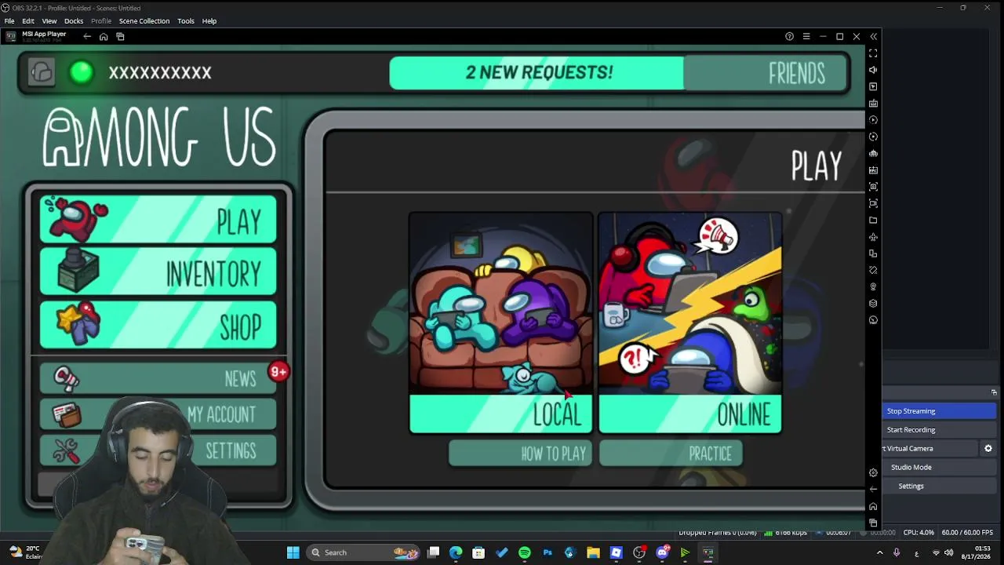Click Start Recording in OBS controls

(939, 430)
